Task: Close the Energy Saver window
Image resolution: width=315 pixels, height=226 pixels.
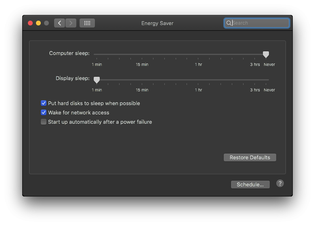Action: tap(30, 23)
